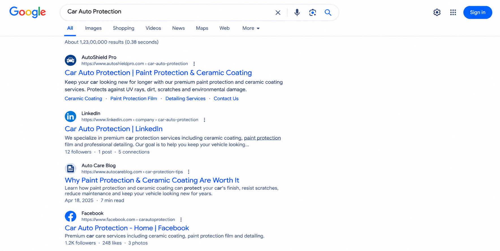The image size is (500, 251).
Task: Switch to the Shopping tab
Action: pyautogui.click(x=124, y=28)
